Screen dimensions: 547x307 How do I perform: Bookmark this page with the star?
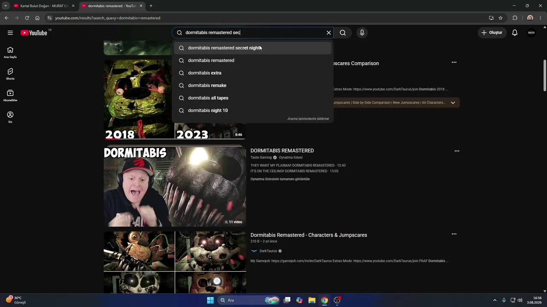[x=500, y=18]
